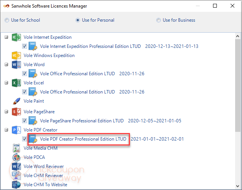
Task: Click the date range 2020-12-05~2021-01-05
Action: (x=155, y=121)
